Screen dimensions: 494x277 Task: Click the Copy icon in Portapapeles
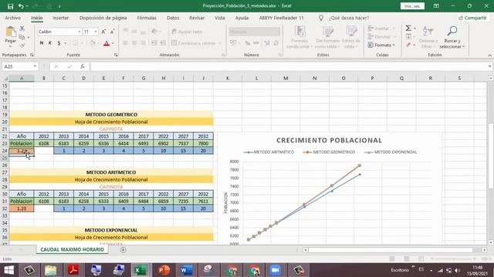(x=22, y=38)
